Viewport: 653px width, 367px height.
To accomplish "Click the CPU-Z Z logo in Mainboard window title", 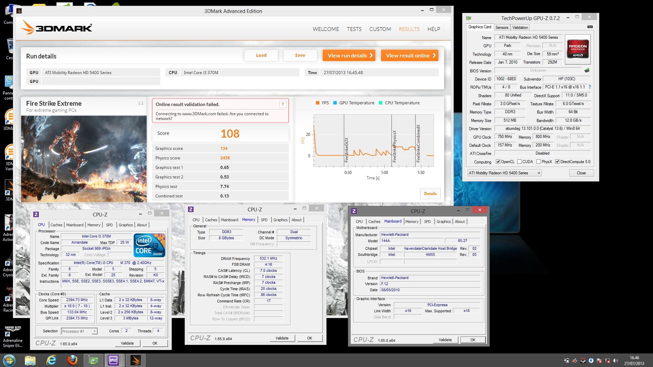I will point(354,211).
